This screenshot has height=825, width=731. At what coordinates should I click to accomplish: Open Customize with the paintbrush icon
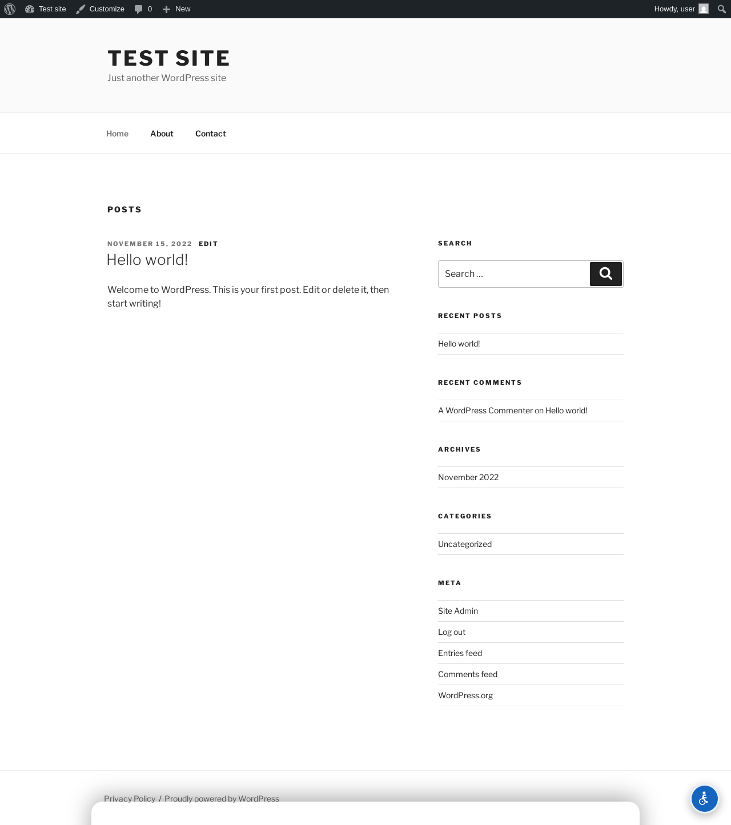pos(81,9)
